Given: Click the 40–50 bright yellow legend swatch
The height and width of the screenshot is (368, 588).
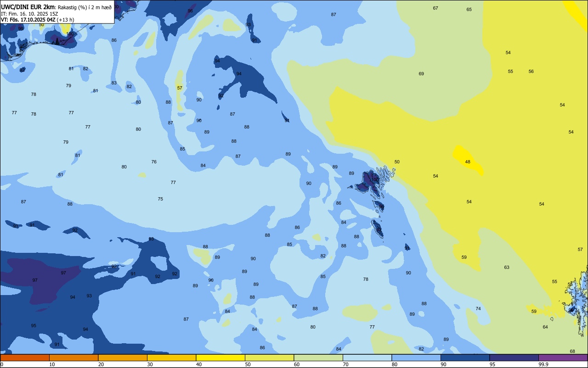Looking at the screenshot, I should 220,357.
